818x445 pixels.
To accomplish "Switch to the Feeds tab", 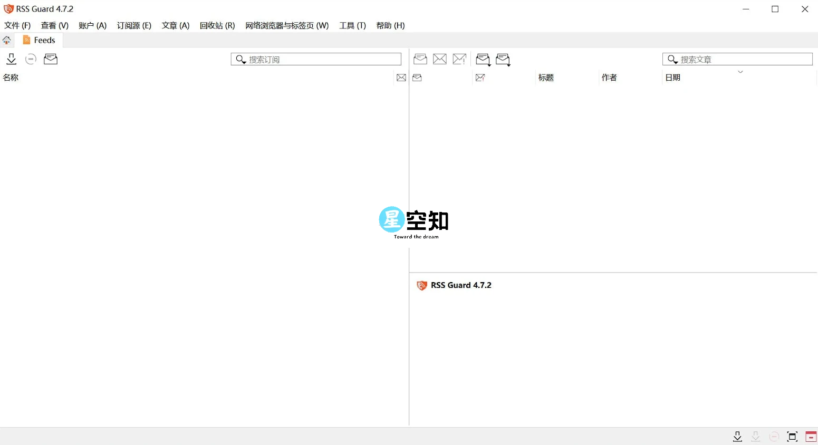I will [x=38, y=40].
